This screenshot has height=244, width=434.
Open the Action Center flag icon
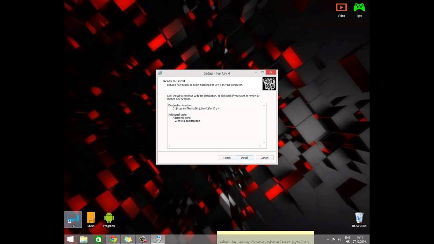tap(334, 239)
